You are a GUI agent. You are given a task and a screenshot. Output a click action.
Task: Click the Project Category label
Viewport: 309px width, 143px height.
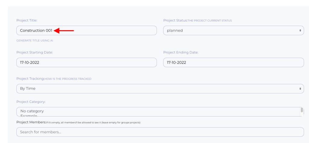pyautogui.click(x=31, y=102)
